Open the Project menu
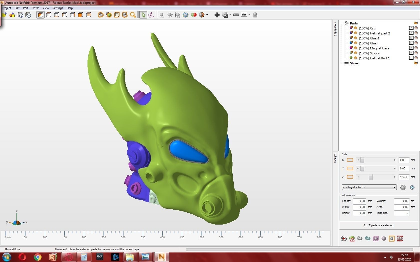420x262 pixels. pyautogui.click(x=6, y=8)
